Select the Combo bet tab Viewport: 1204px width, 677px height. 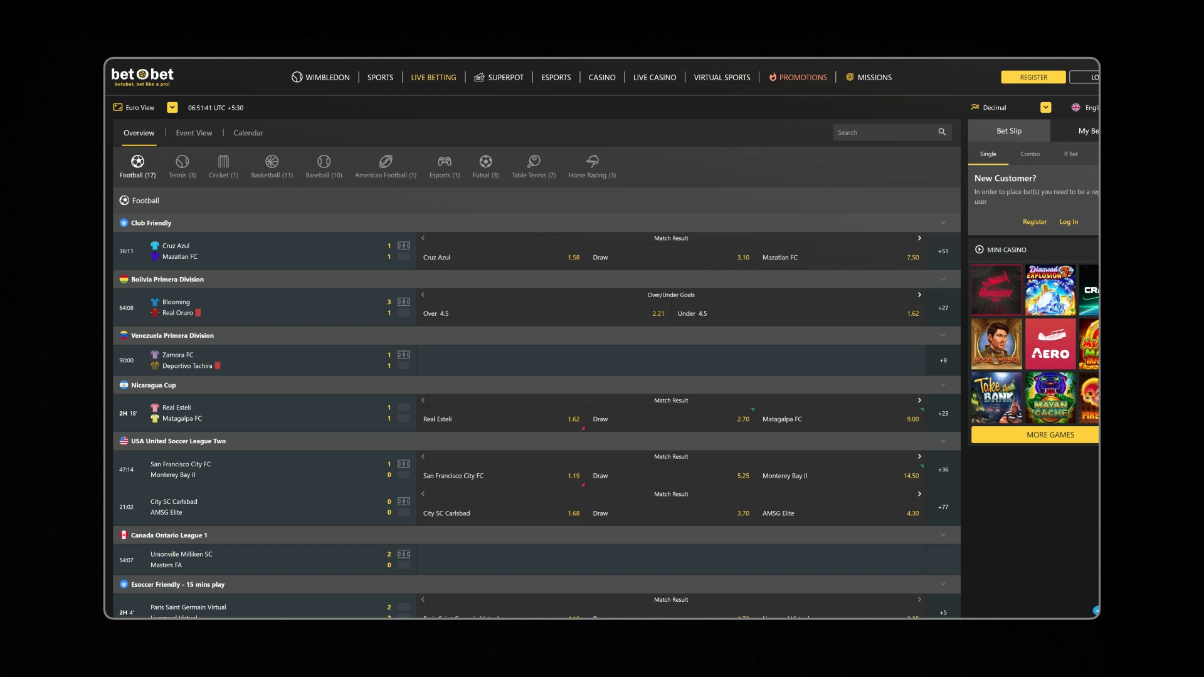pos(1030,154)
